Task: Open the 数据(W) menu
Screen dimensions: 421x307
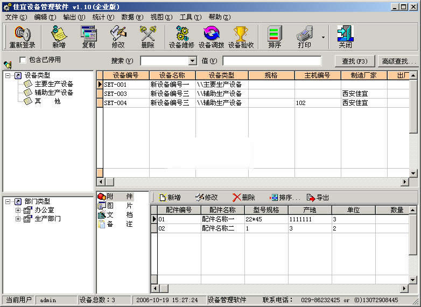Action: tap(132, 17)
